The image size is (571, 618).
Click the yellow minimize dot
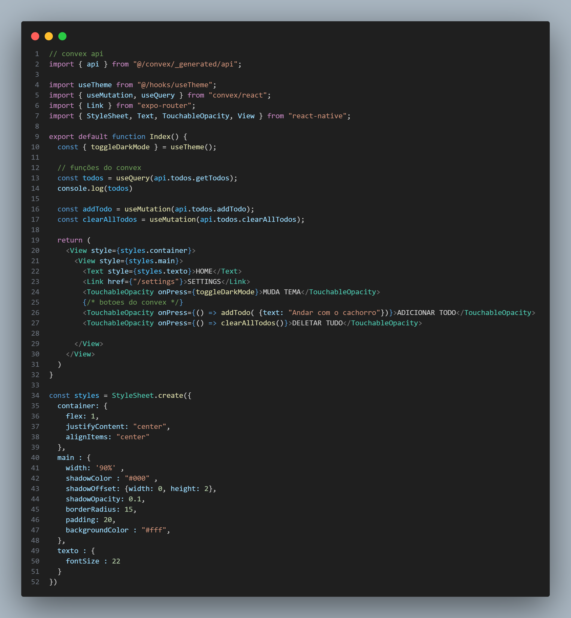pos(49,37)
